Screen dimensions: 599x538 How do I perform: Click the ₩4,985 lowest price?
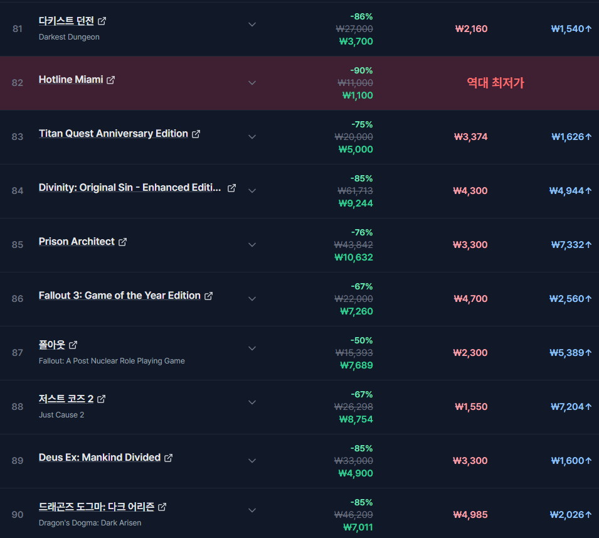pyautogui.click(x=470, y=515)
